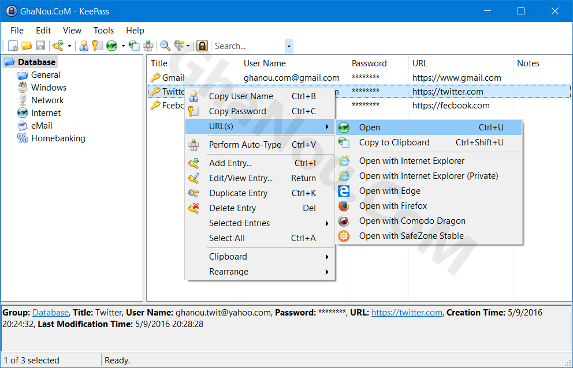
Task: Choose Open in the URL submenu
Action: (429, 127)
